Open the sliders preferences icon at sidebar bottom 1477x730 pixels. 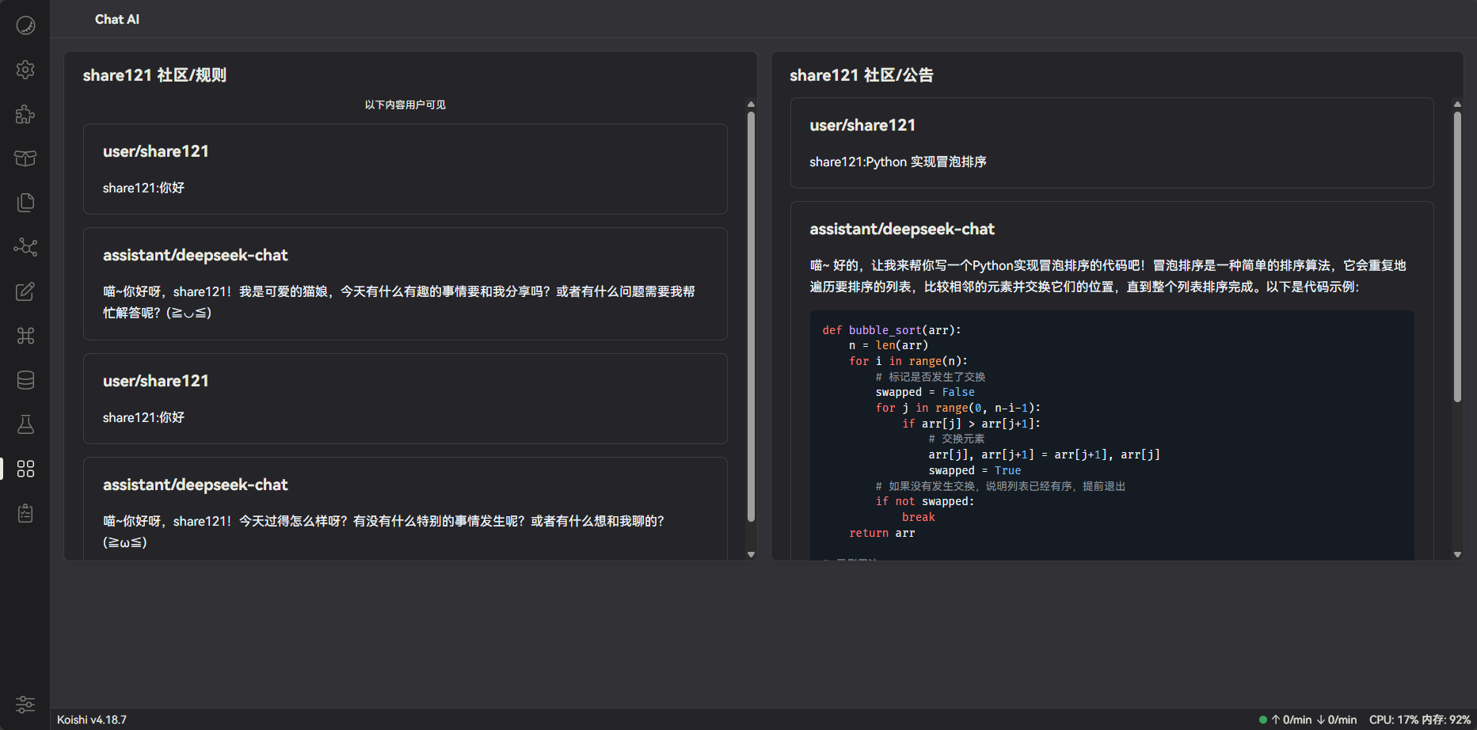pos(25,704)
